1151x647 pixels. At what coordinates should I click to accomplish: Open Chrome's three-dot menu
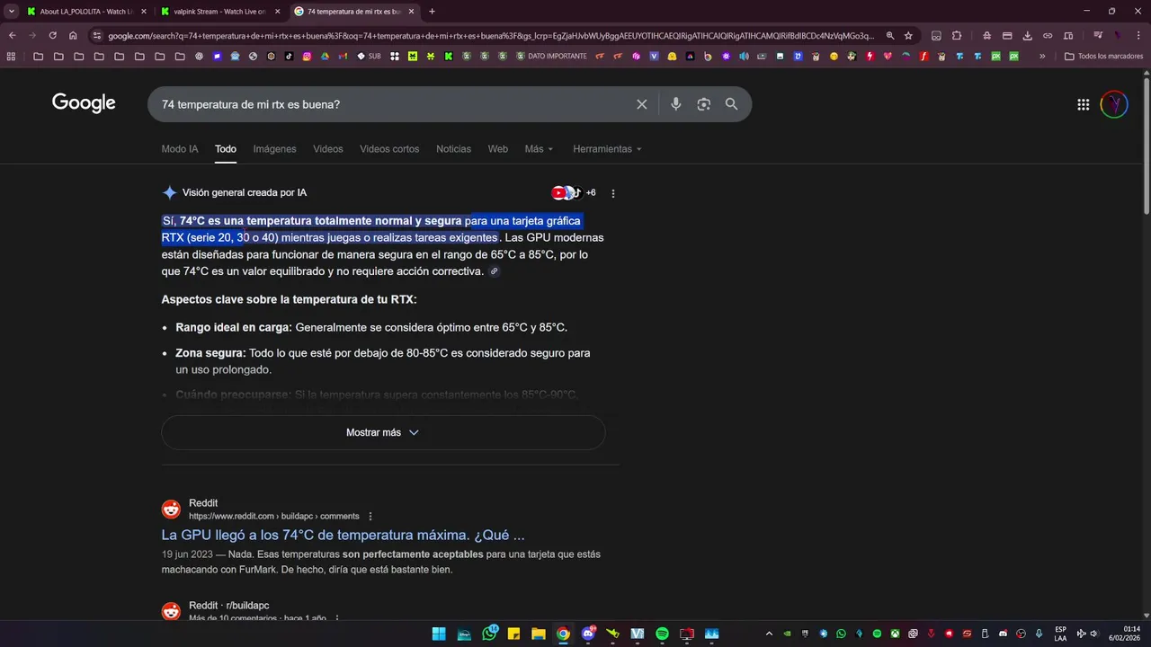(x=1138, y=36)
